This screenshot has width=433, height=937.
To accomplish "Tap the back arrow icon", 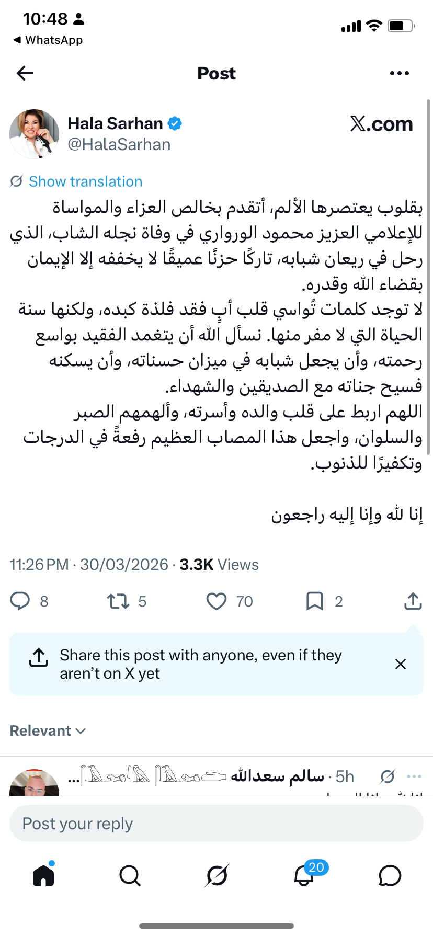I will [x=25, y=73].
